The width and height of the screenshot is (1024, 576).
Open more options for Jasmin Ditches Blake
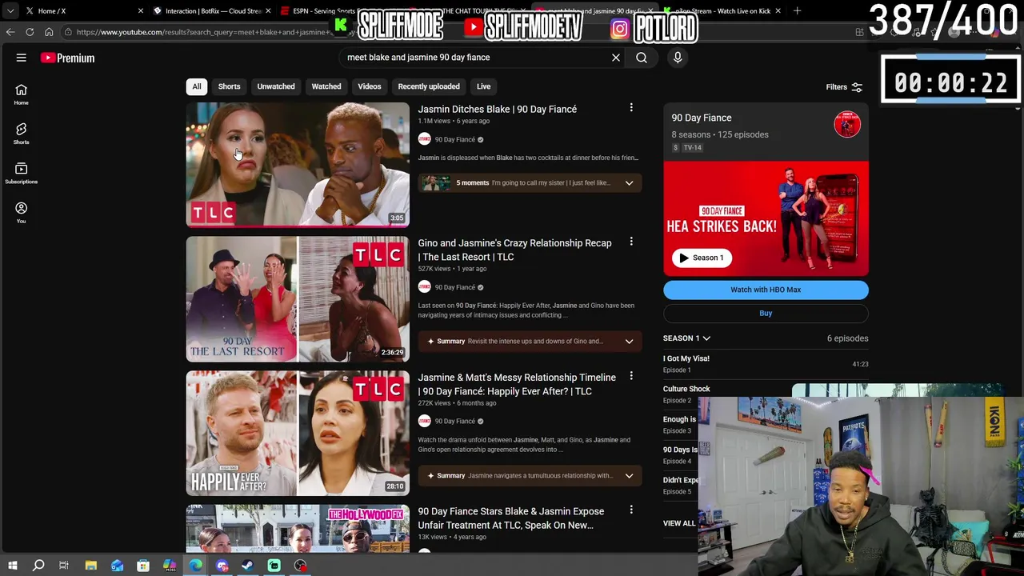click(631, 108)
